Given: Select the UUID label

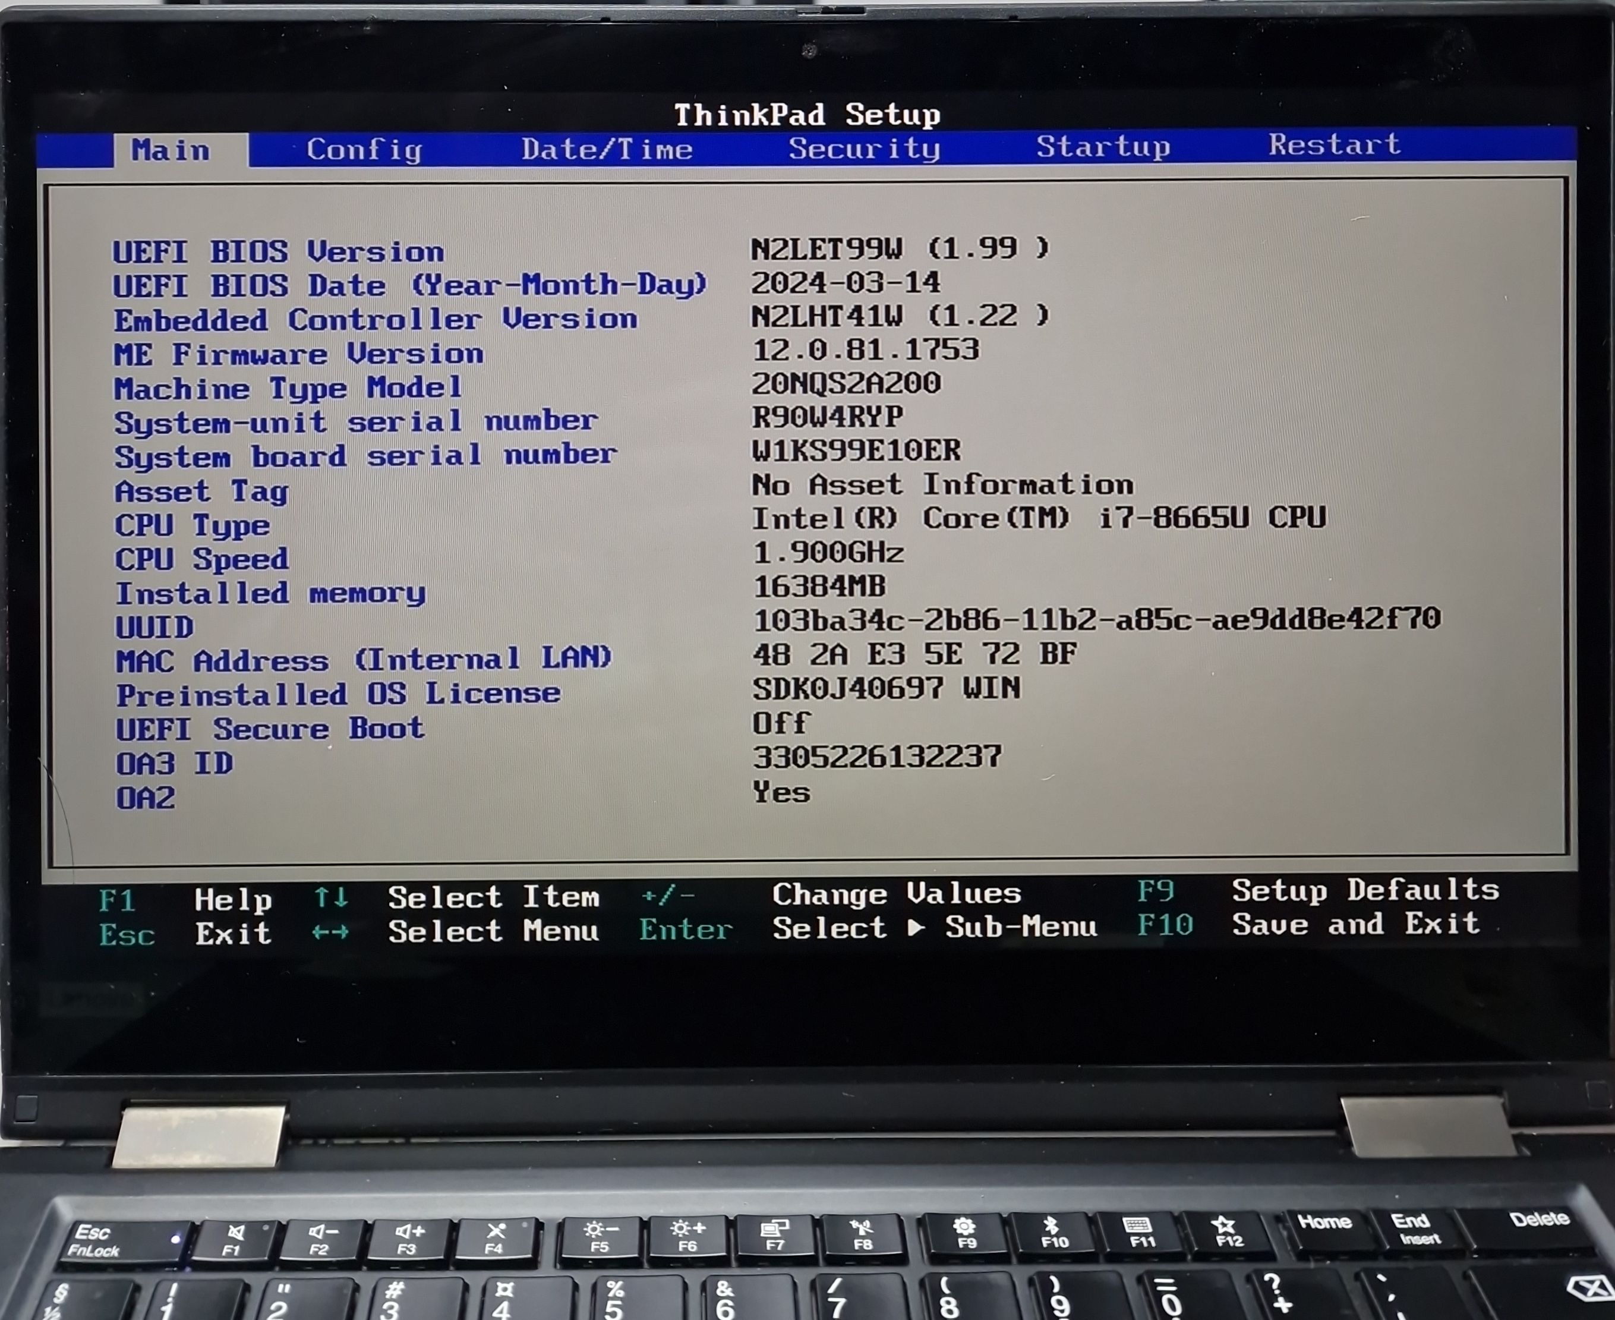Looking at the screenshot, I should tap(154, 627).
